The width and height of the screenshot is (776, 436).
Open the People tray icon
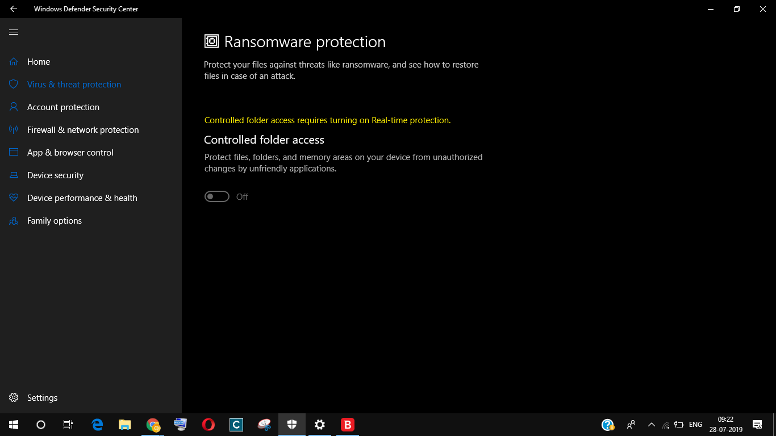click(631, 425)
